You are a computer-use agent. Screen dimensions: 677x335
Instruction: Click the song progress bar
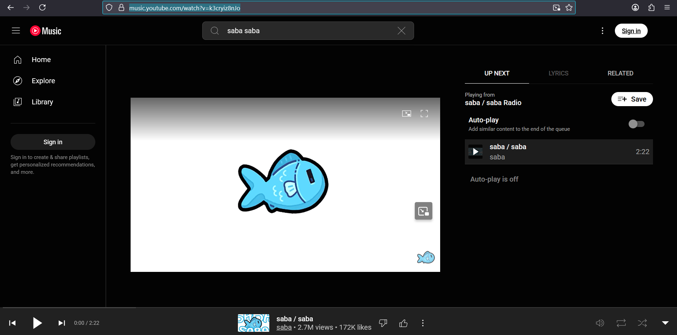pyautogui.click(x=338, y=307)
